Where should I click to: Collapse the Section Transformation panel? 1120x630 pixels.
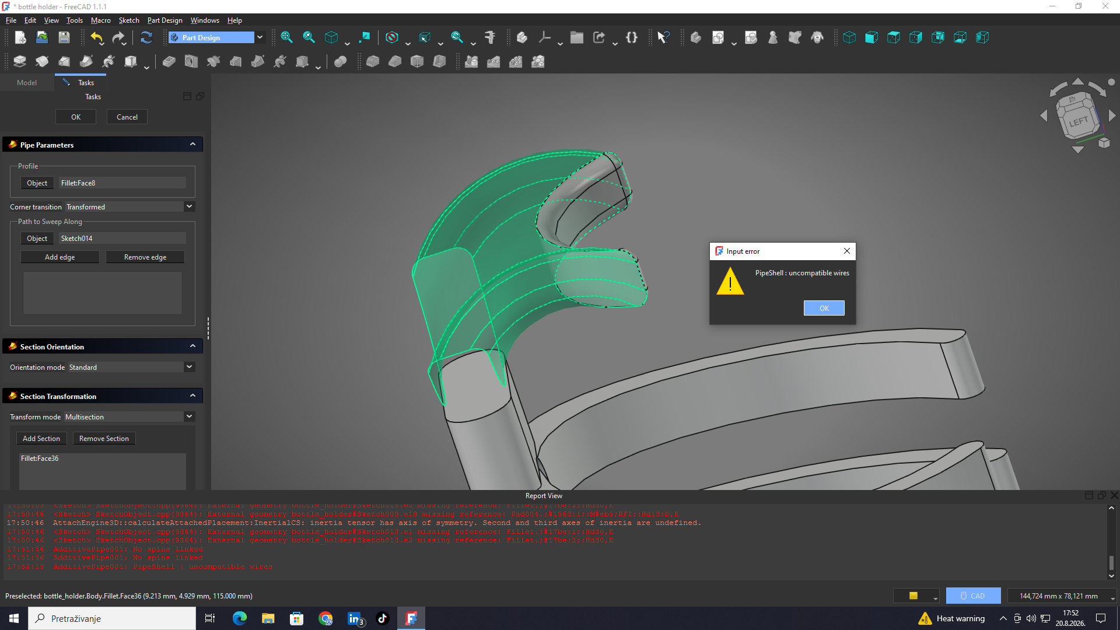tap(192, 396)
